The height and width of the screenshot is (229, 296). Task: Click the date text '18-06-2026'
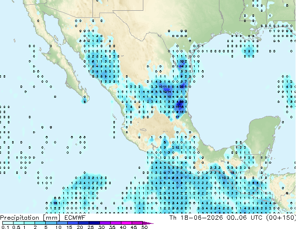201,218
